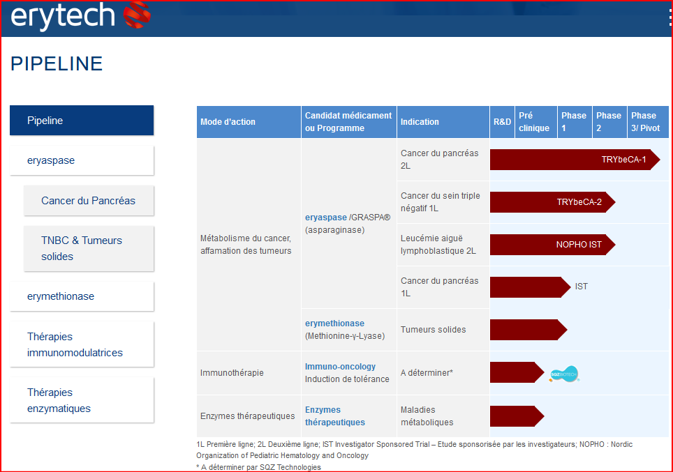Follow the Immuno-oncology link in the table
This screenshot has width=673, height=472.
click(x=340, y=367)
